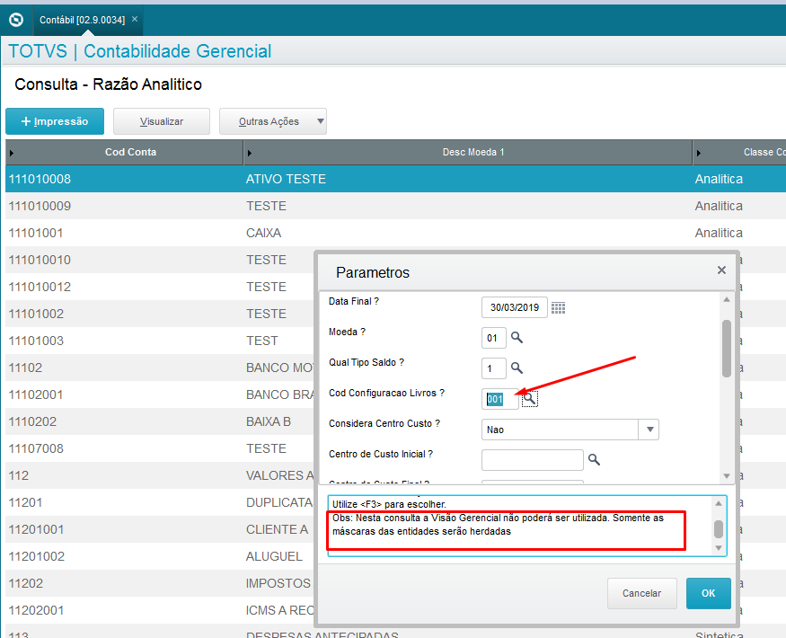
Task: Select account row 112
Action: [161, 475]
